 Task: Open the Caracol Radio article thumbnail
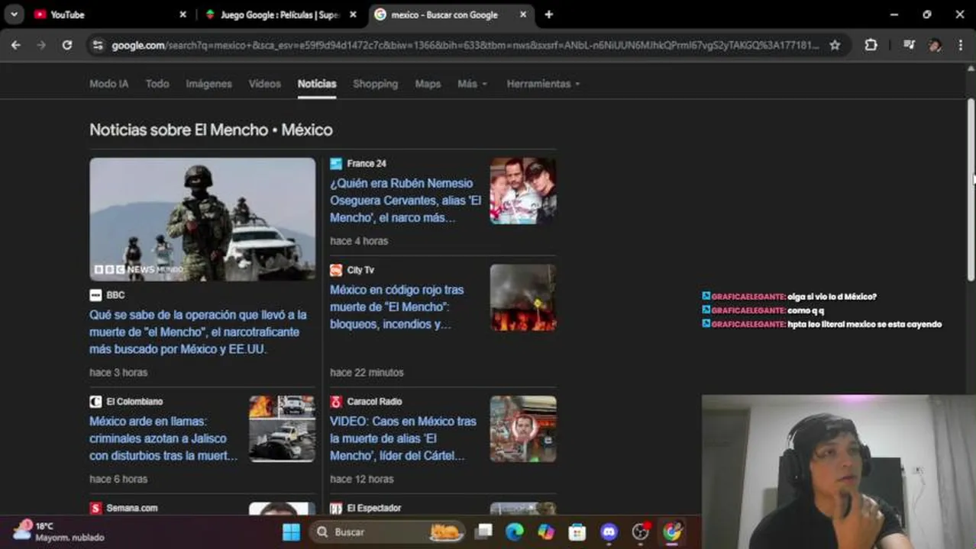coord(523,429)
